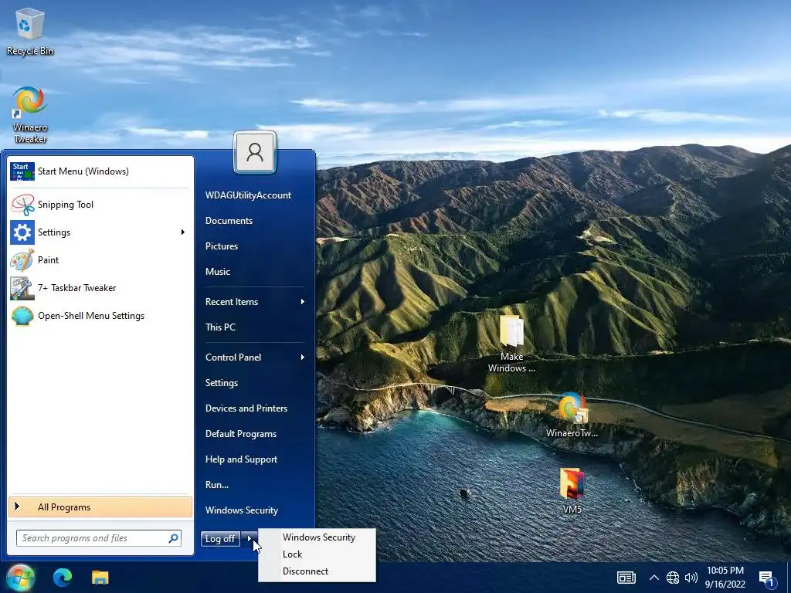Open the notification center icon
Image resolution: width=791 pixels, height=593 pixels.
point(767,578)
